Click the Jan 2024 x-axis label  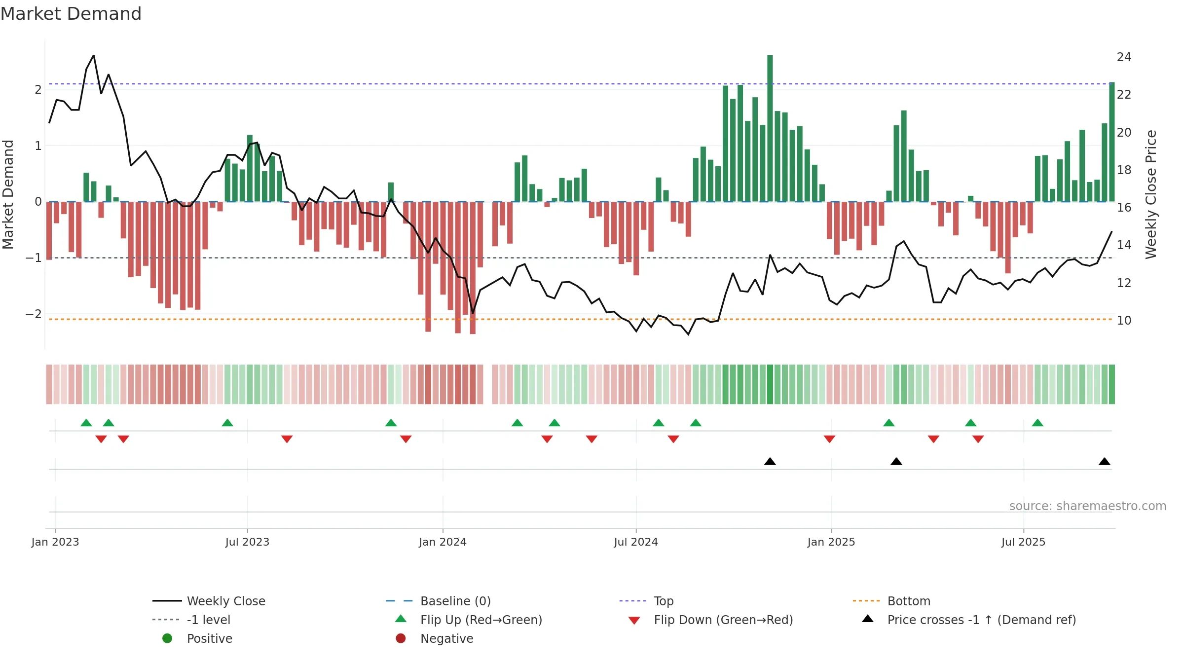443,542
